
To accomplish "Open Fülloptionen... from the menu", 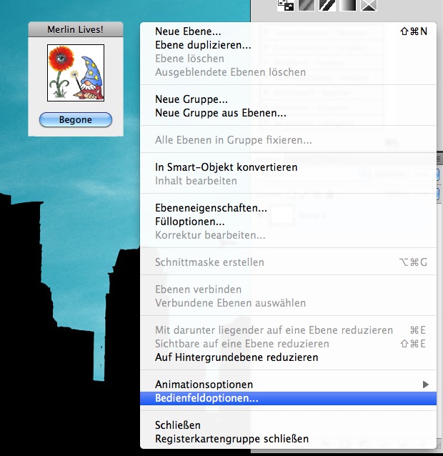I will click(288, 222).
